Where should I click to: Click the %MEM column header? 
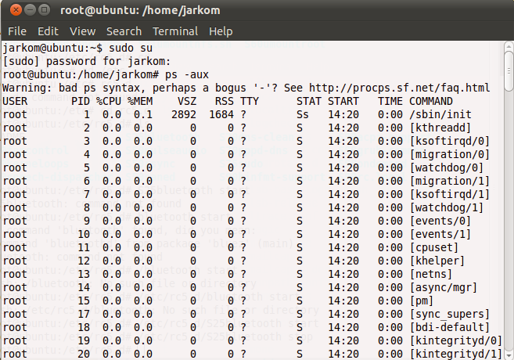point(140,101)
